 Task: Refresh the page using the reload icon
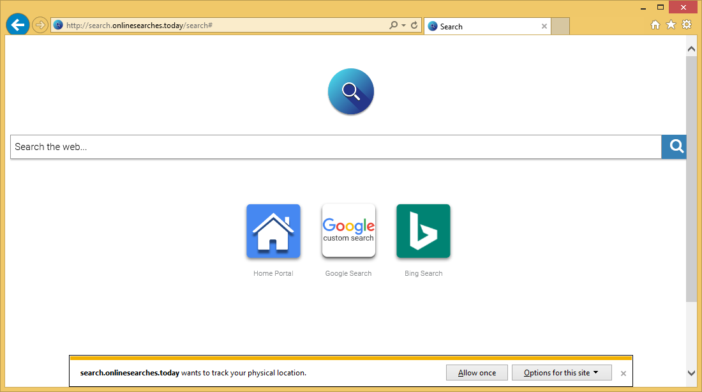click(x=414, y=26)
